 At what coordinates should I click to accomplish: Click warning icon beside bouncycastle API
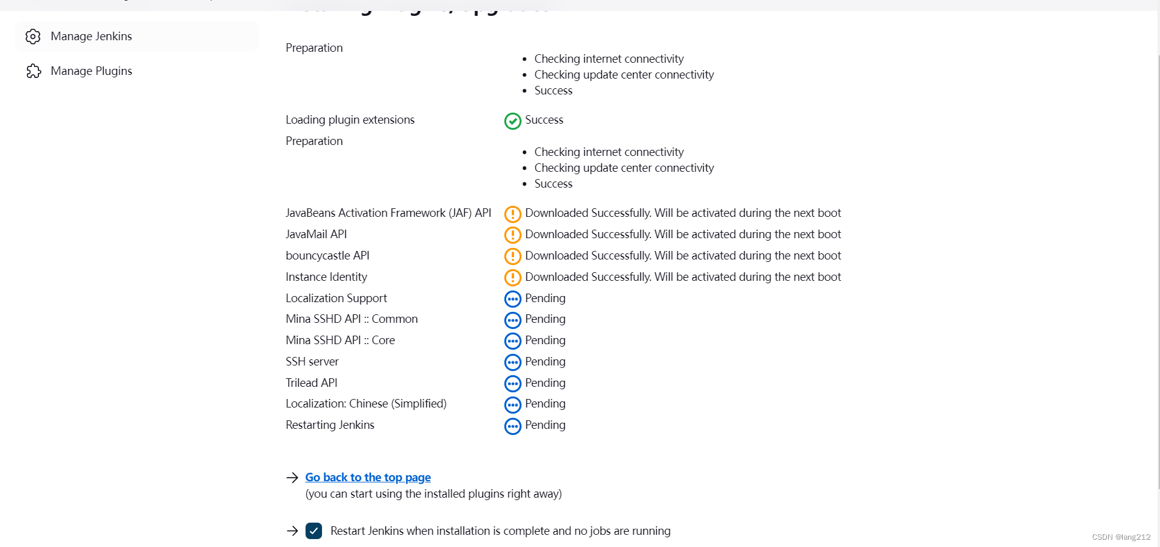click(x=513, y=256)
